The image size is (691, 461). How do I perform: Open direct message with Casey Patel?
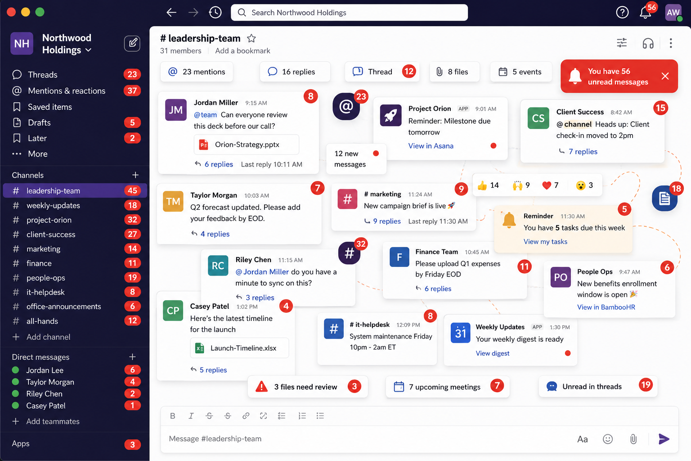75,406
